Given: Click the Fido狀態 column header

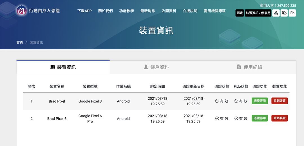Looking at the screenshot, I should [x=241, y=87].
